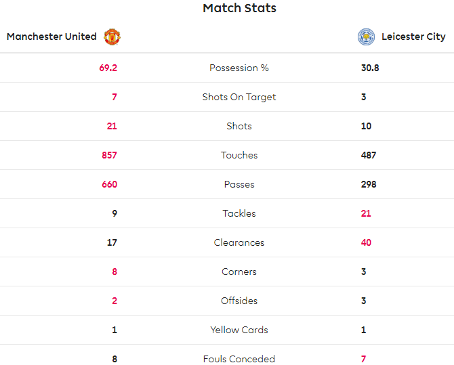Screen dimensions: 454x365
Task: Click the Possession % row label
Action: [239, 68]
